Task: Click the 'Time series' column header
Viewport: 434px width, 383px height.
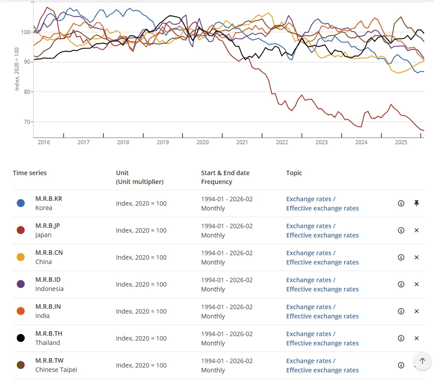Action: (30, 173)
